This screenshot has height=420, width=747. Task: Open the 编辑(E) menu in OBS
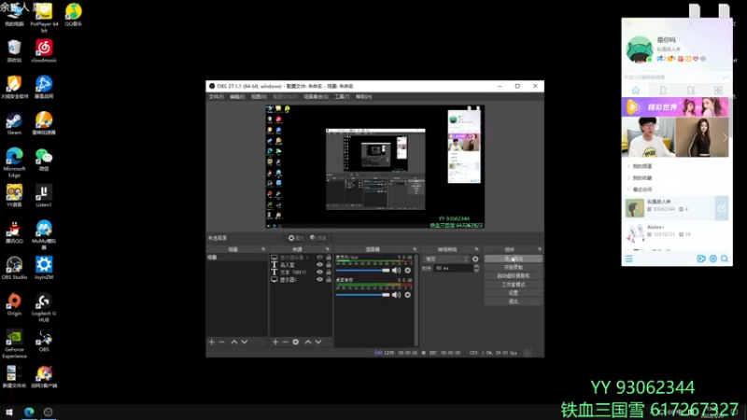tap(237, 97)
